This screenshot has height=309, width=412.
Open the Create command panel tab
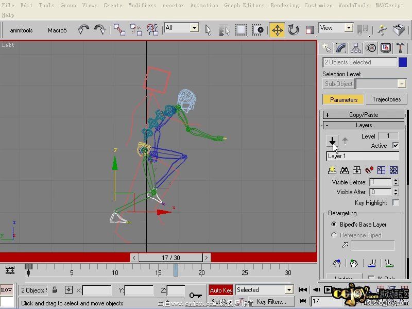tap(327, 48)
